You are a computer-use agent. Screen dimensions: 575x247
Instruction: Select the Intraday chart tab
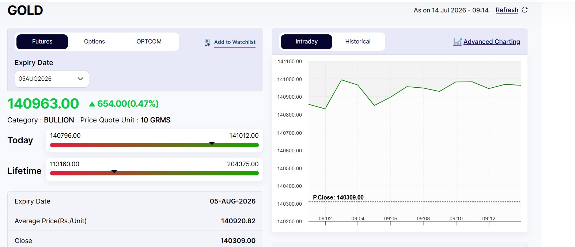[306, 42]
